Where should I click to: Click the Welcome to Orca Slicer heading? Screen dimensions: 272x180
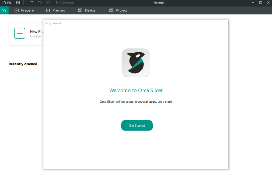pos(136,90)
